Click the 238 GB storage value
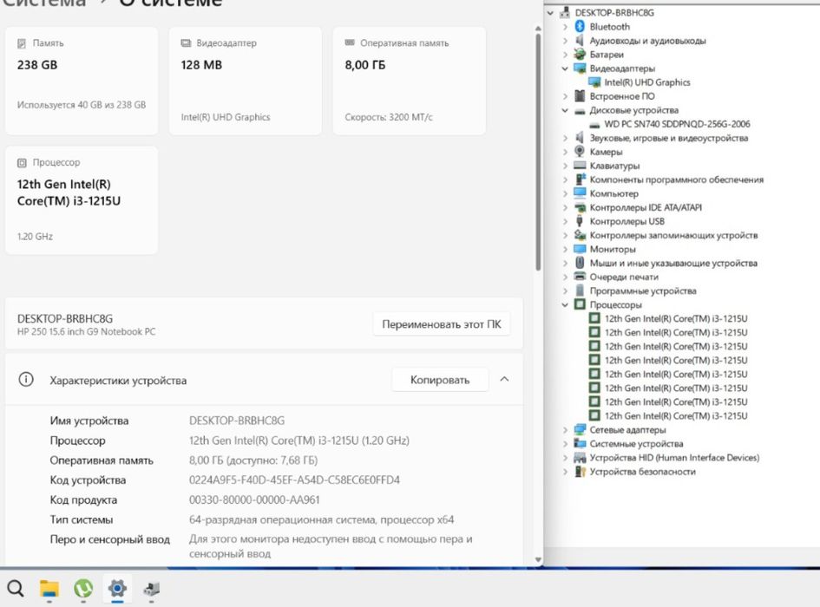820x607 pixels. tap(37, 65)
